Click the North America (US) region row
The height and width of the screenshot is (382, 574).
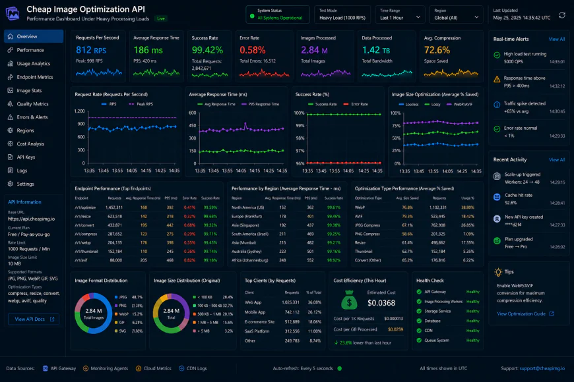click(x=286, y=207)
